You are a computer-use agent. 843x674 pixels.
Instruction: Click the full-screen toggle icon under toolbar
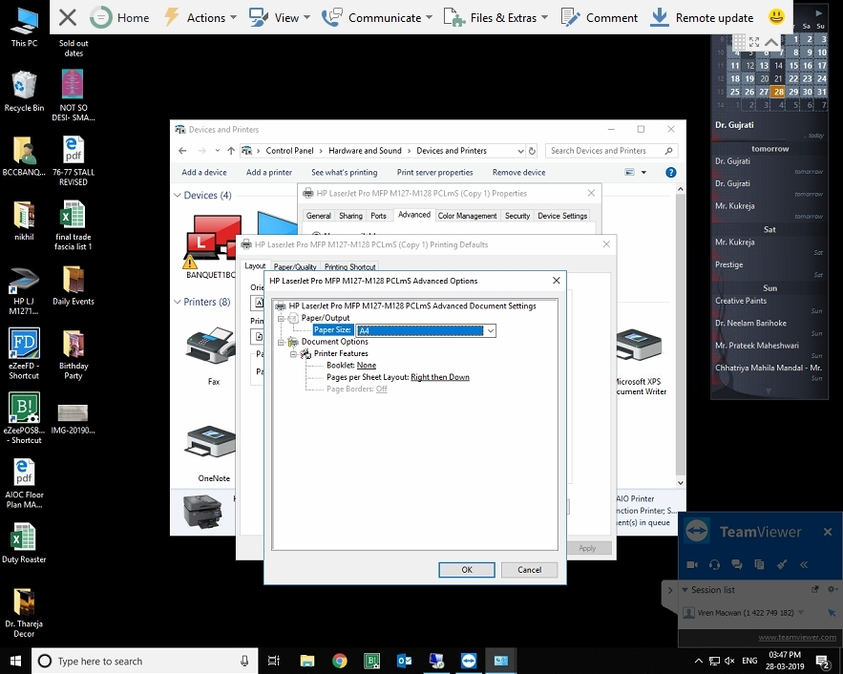pyautogui.click(x=754, y=41)
